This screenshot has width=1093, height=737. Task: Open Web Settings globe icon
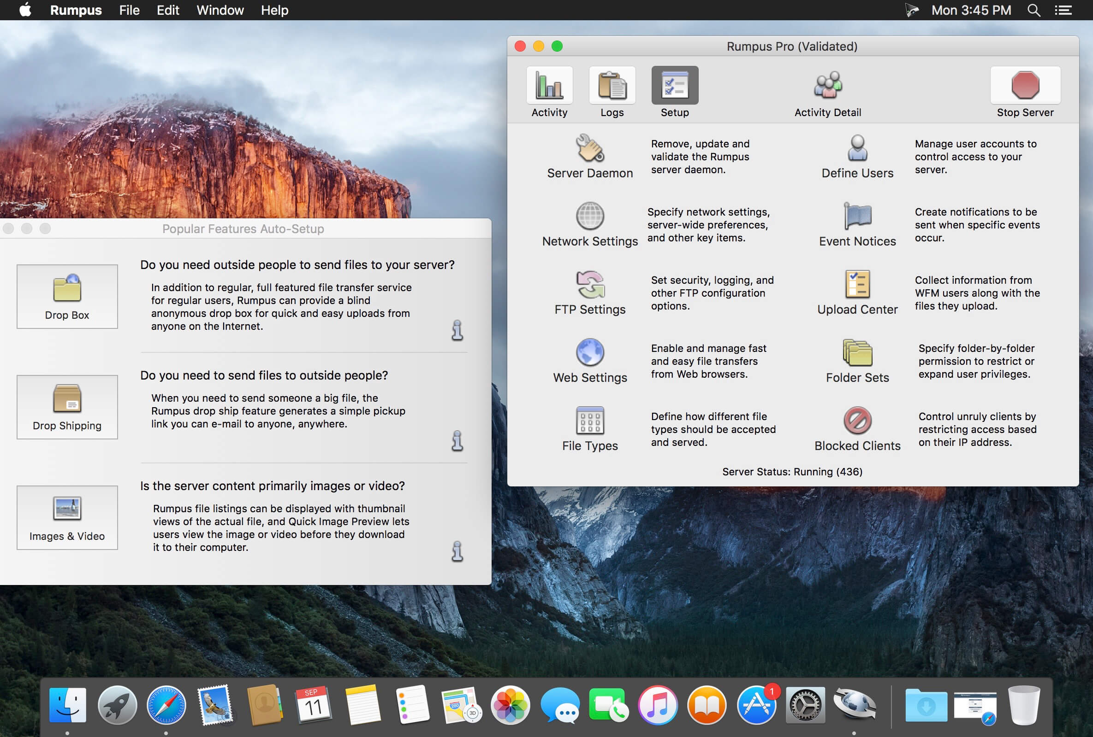coord(590,352)
